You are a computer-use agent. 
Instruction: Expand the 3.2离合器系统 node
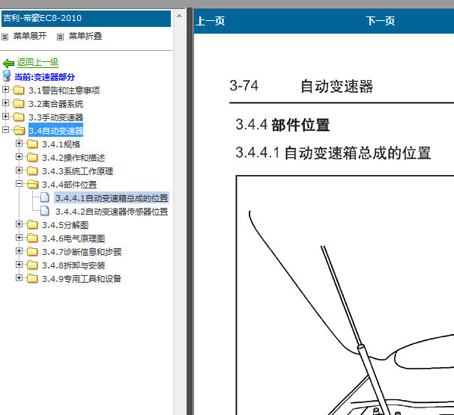tap(5, 103)
